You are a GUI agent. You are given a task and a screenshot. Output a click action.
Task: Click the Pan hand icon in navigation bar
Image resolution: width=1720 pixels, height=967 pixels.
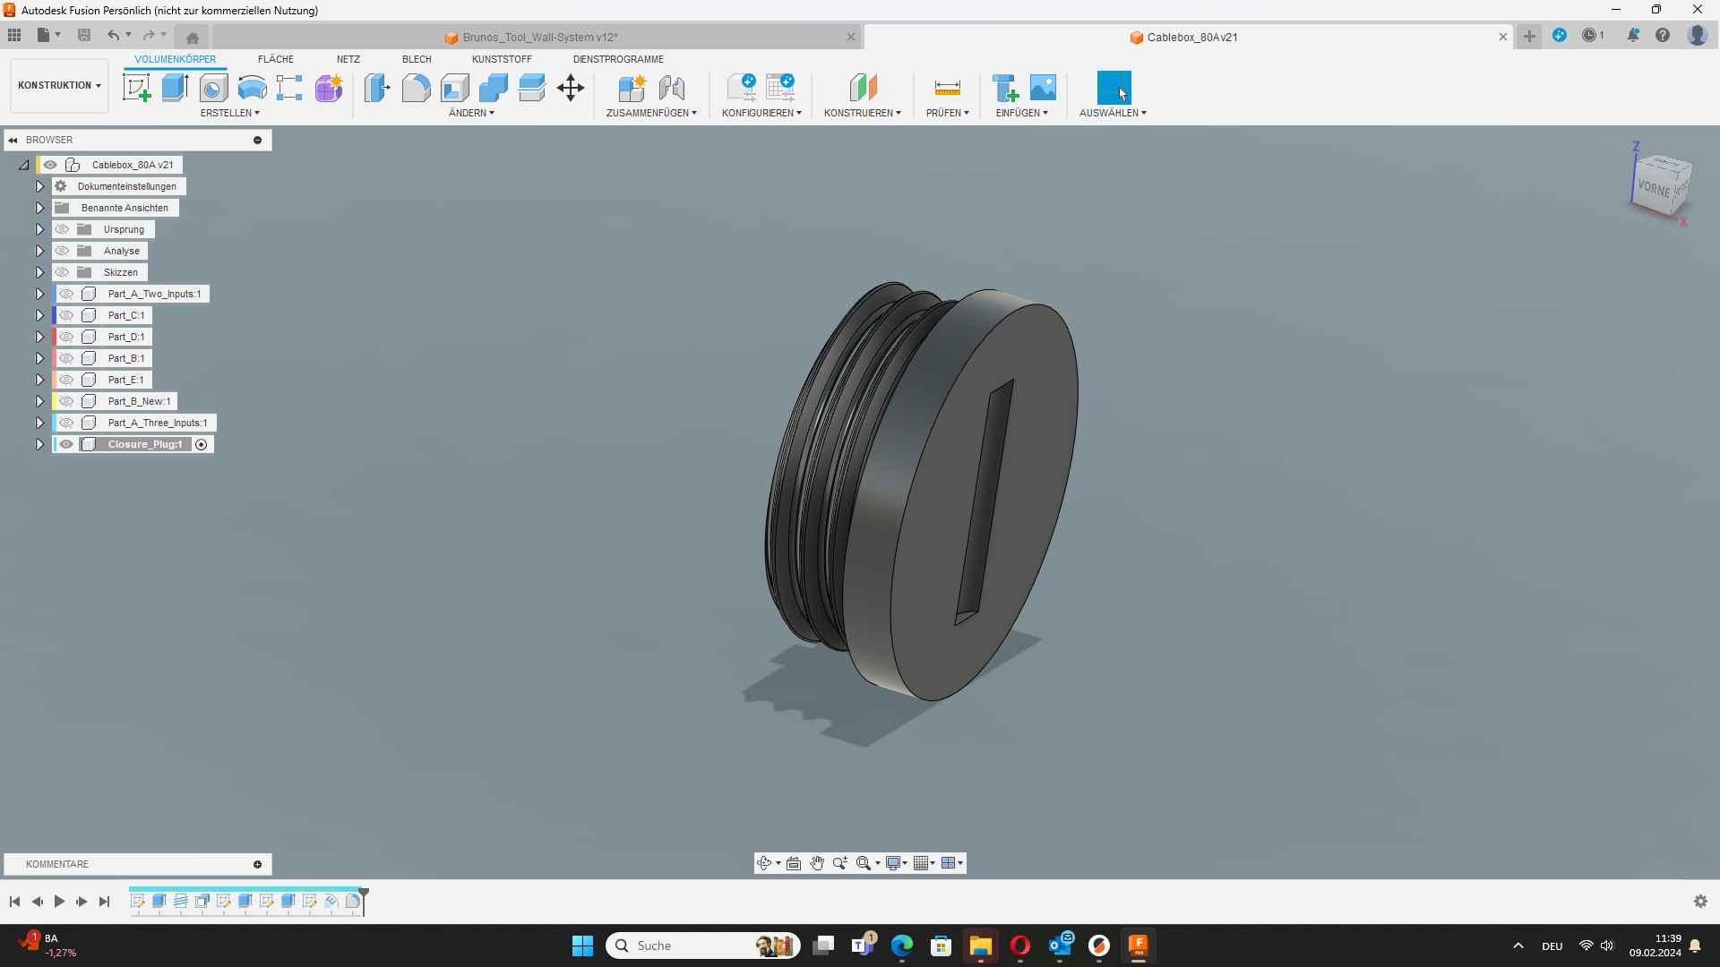click(817, 863)
